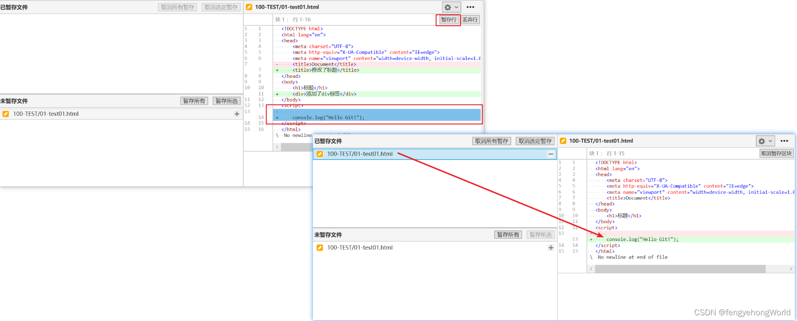Click 取消所有暂存 button in back window

pyautogui.click(x=177, y=7)
